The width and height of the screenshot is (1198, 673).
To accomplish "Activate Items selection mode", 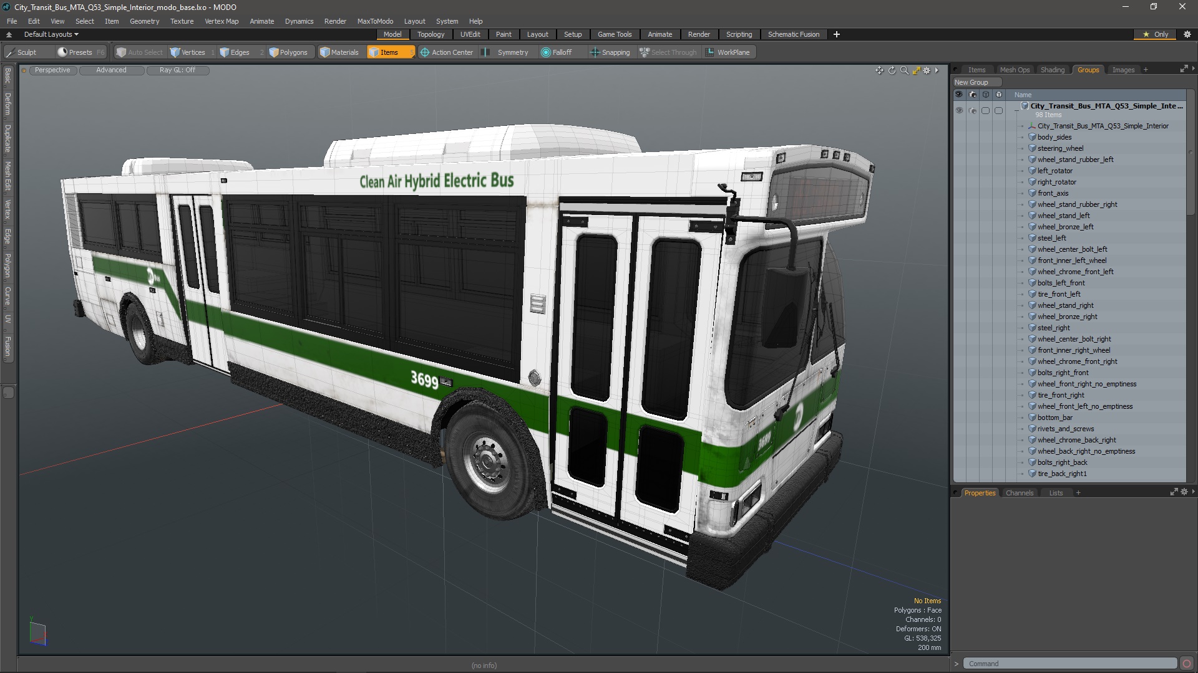I will point(390,52).
